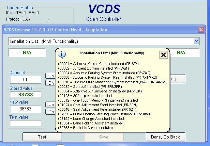Image resolution: width=210 pixels, height=146 pixels.
Task: Click Back-Up Camera installed line
Action: 85,128
